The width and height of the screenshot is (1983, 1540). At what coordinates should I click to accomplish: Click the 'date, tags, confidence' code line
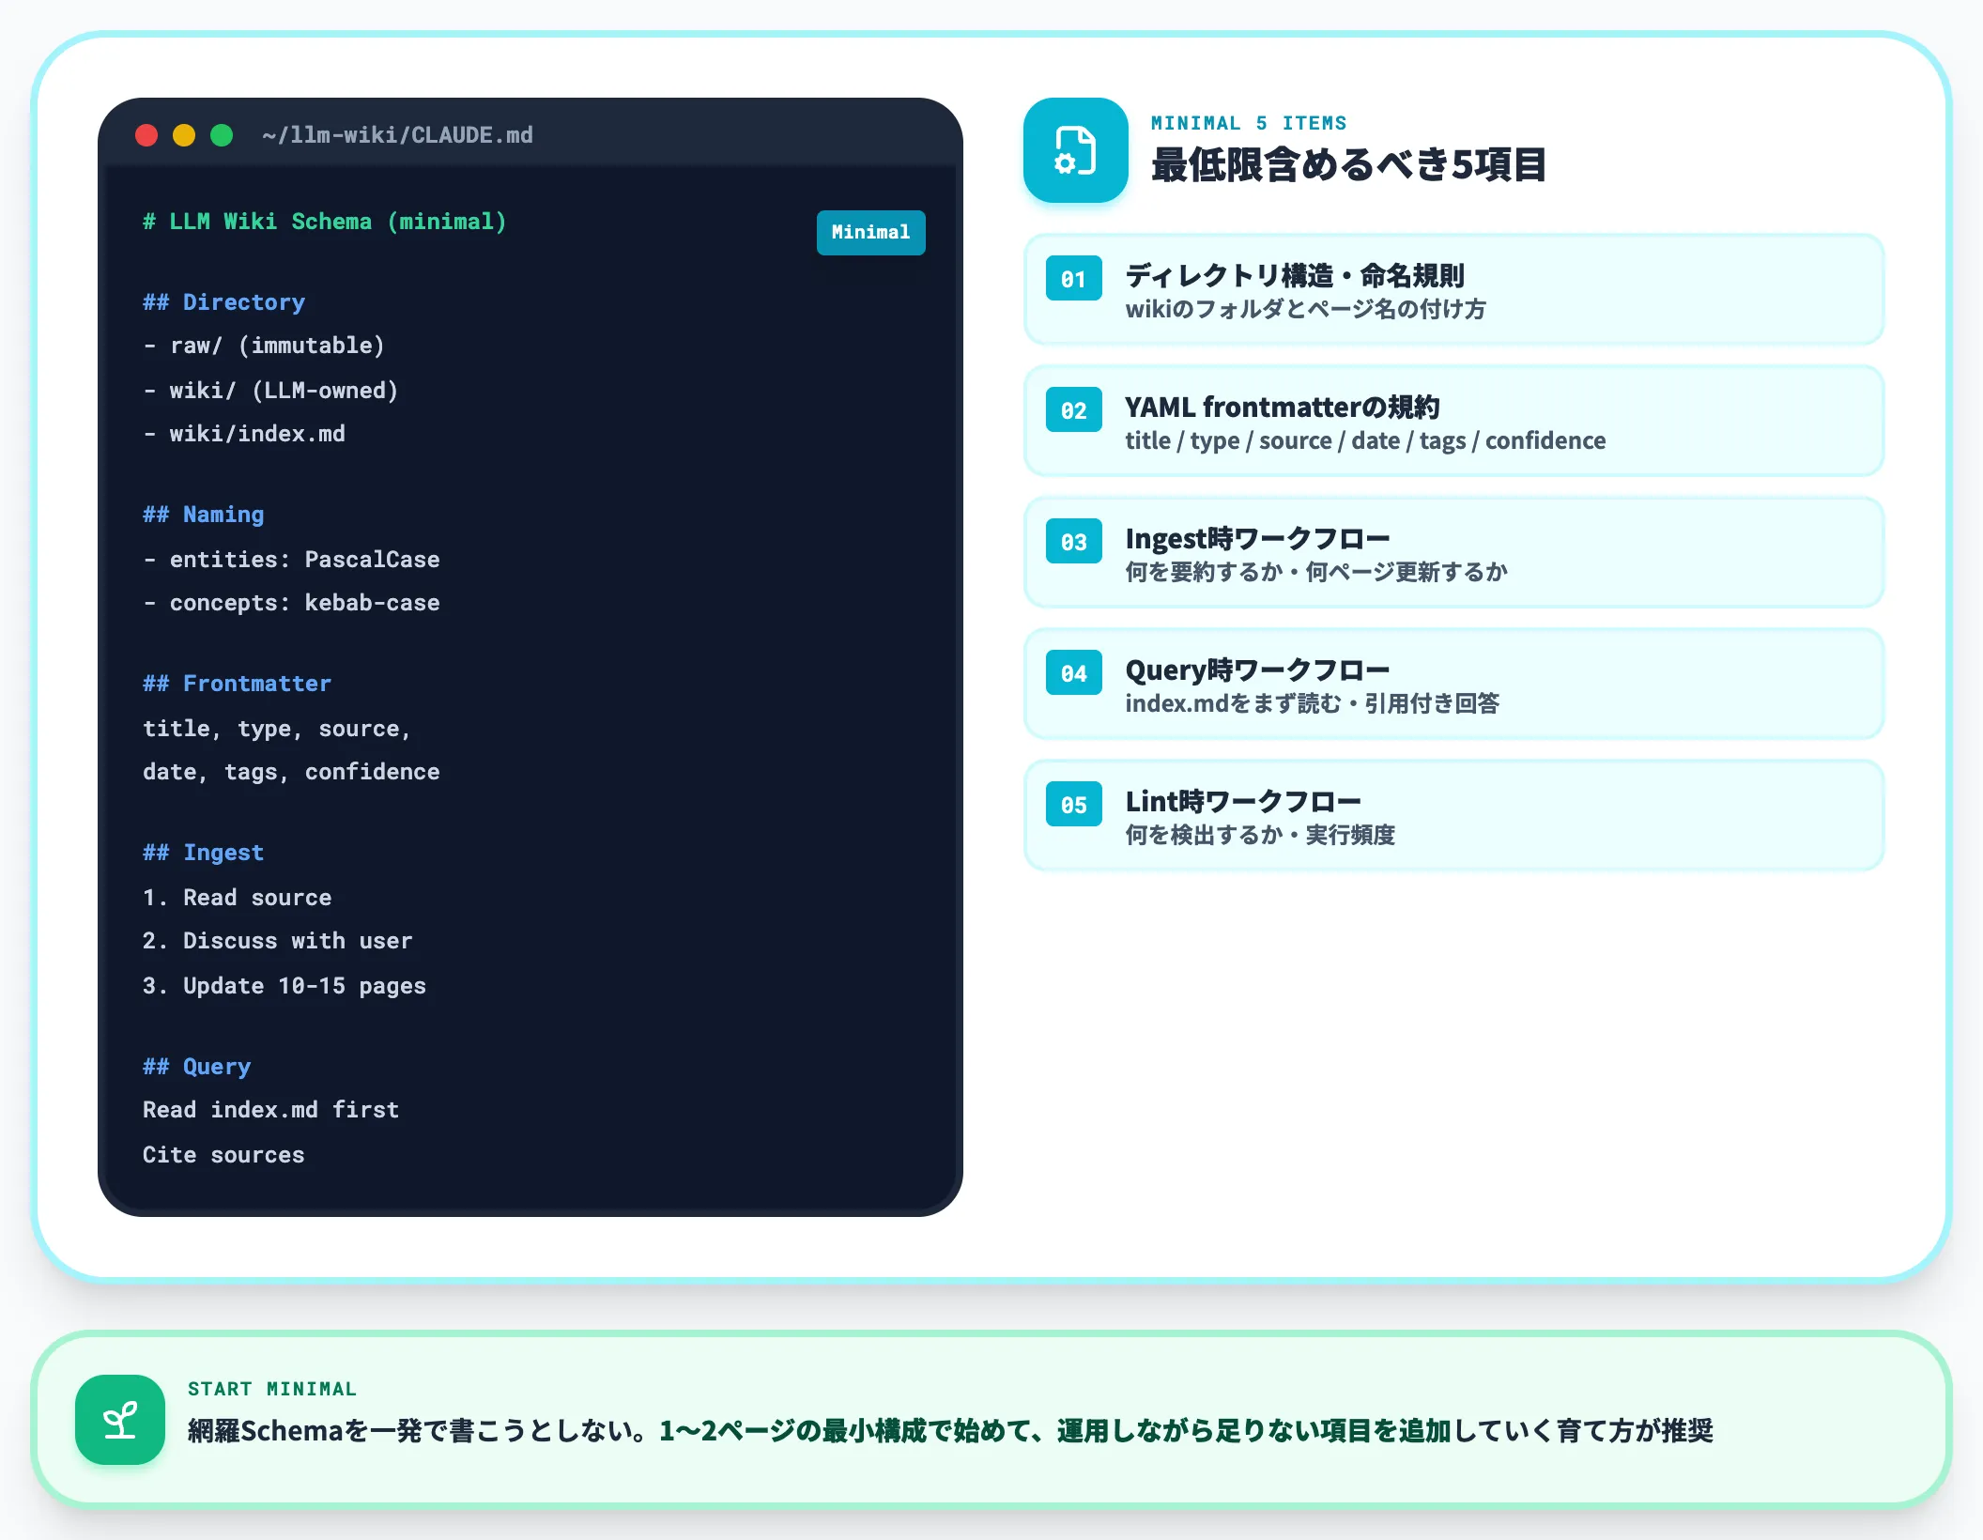pyautogui.click(x=291, y=772)
